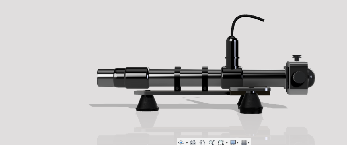
Task: Select the right clamp ring on tube
Action: click(205, 79)
